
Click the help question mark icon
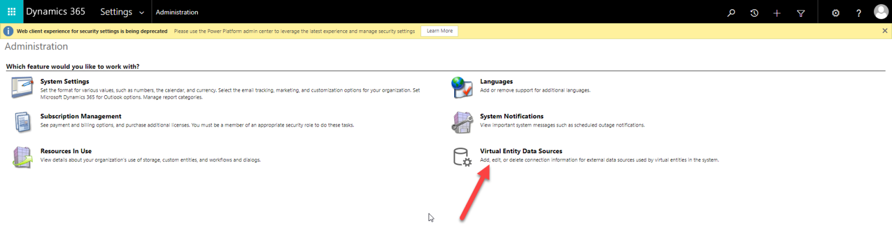point(859,12)
